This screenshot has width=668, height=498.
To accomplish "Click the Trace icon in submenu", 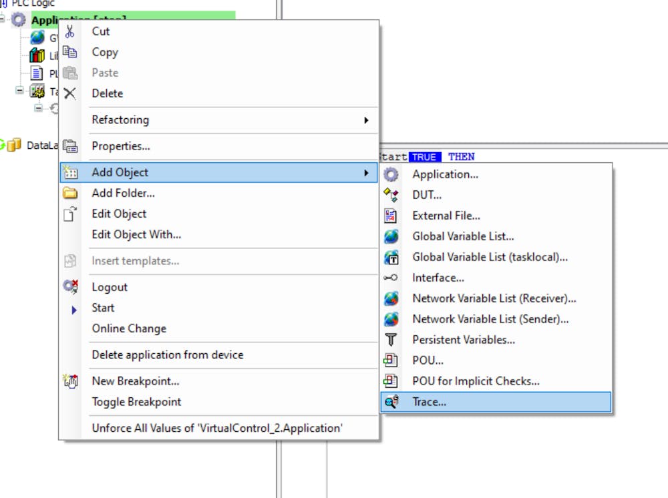I will point(391,402).
